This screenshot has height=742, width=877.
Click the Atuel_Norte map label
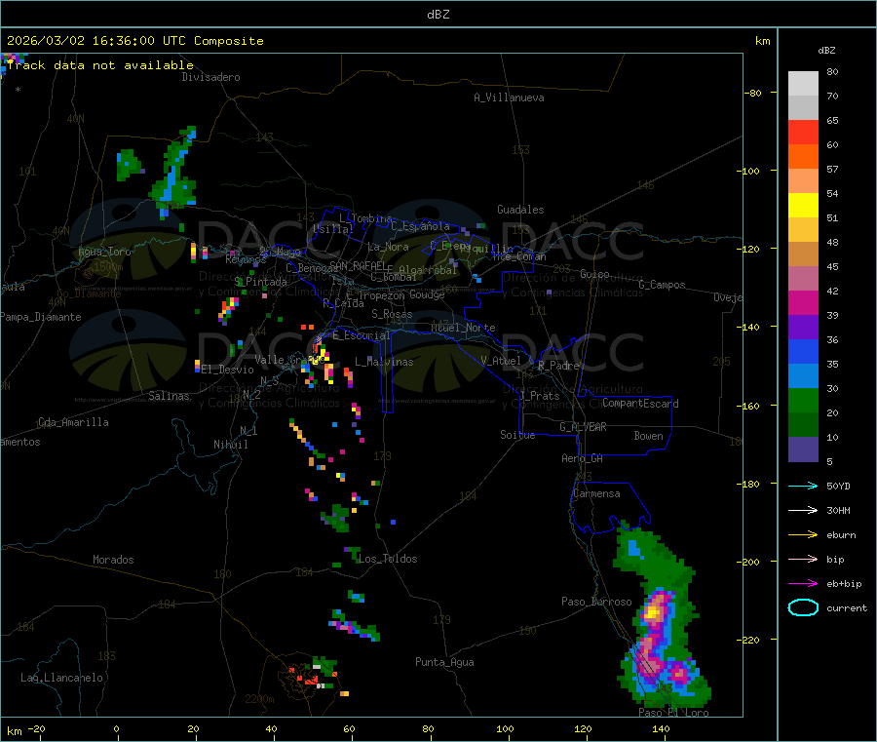pyautogui.click(x=463, y=328)
